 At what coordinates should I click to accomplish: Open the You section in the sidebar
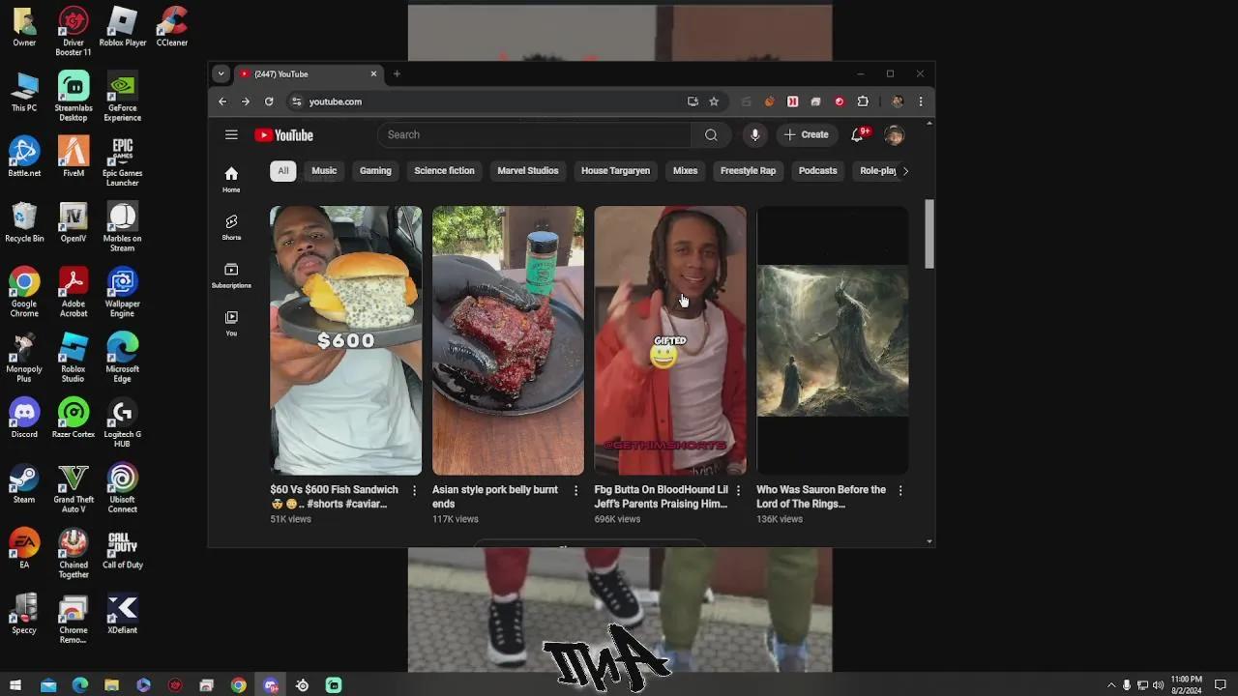(x=231, y=323)
